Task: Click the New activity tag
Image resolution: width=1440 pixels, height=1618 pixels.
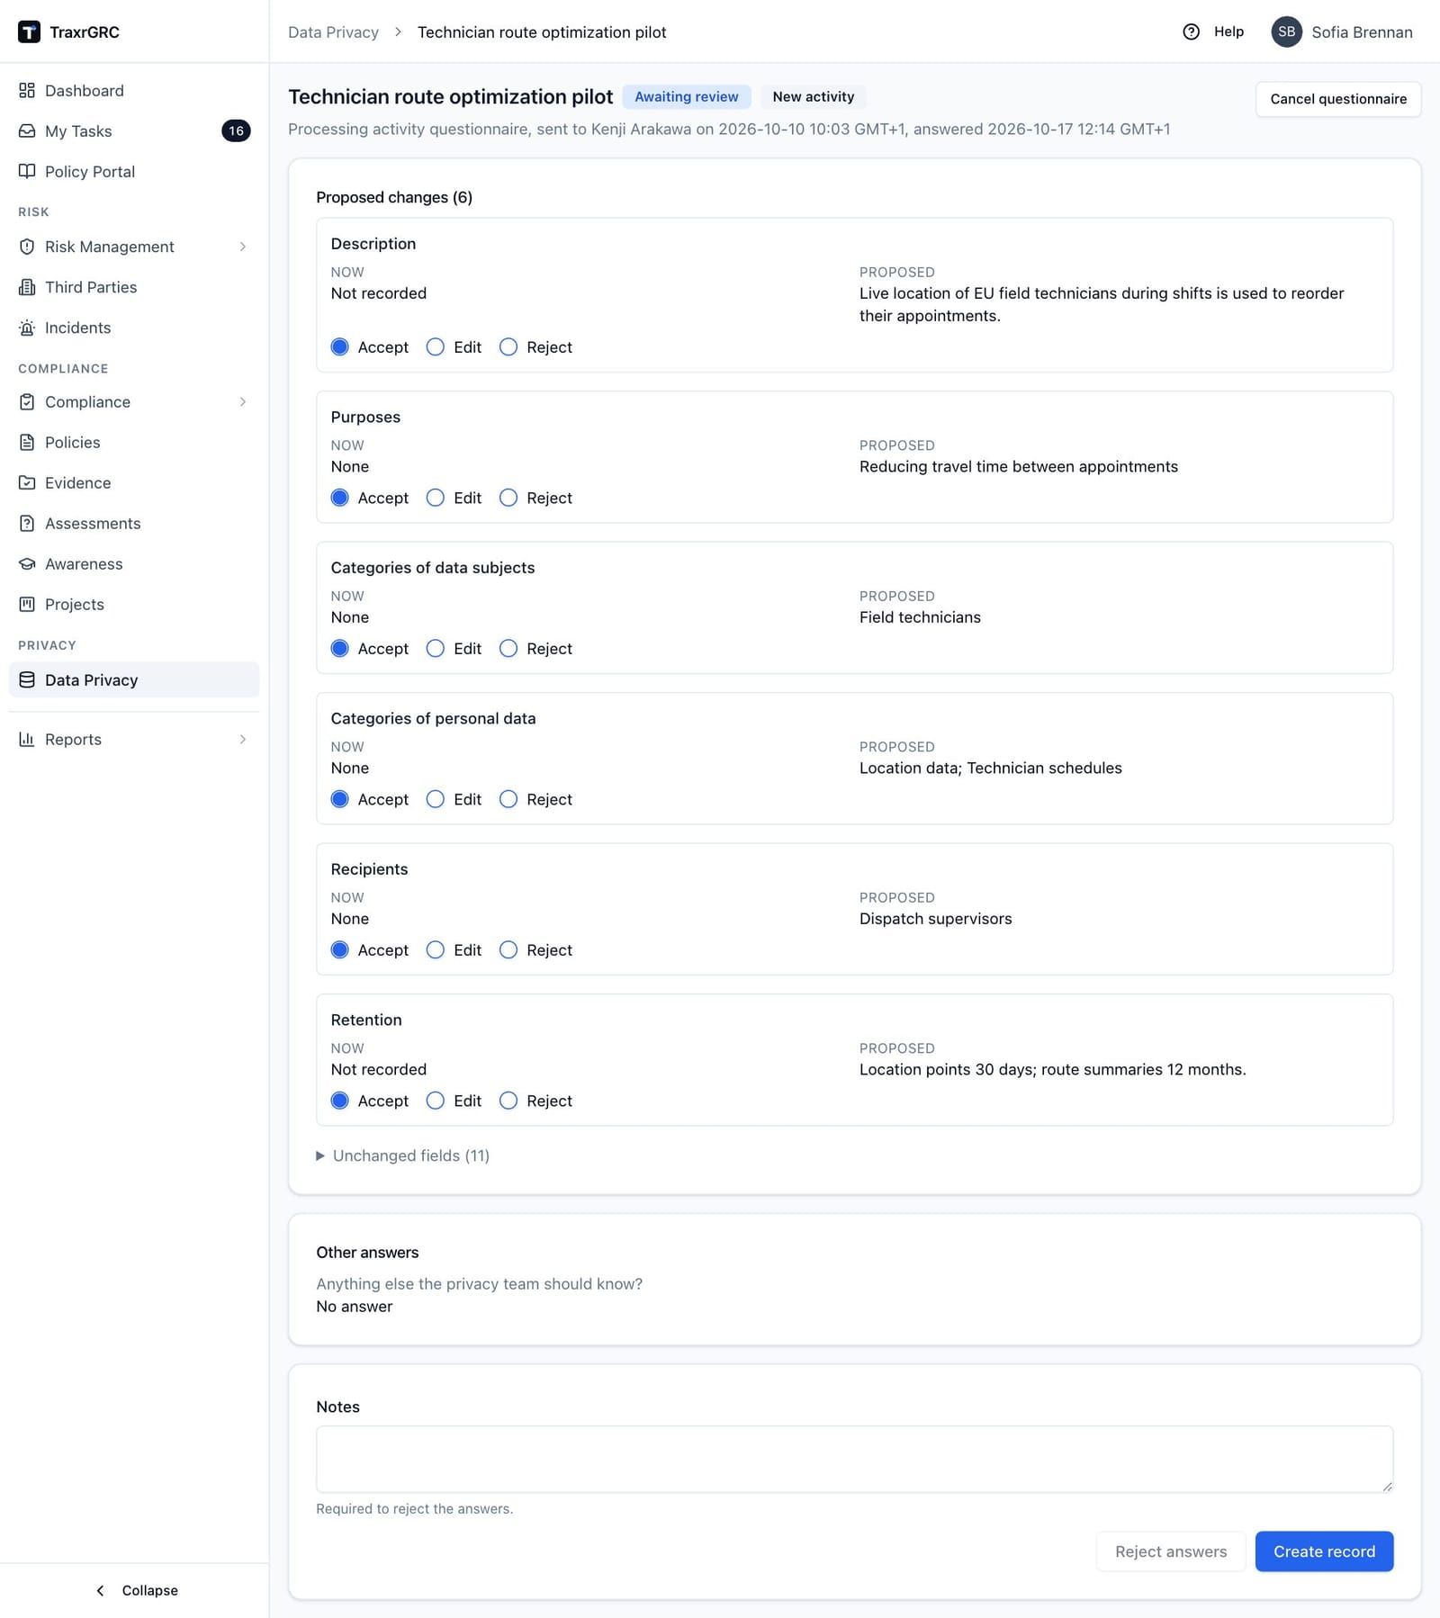Action: pyautogui.click(x=813, y=96)
